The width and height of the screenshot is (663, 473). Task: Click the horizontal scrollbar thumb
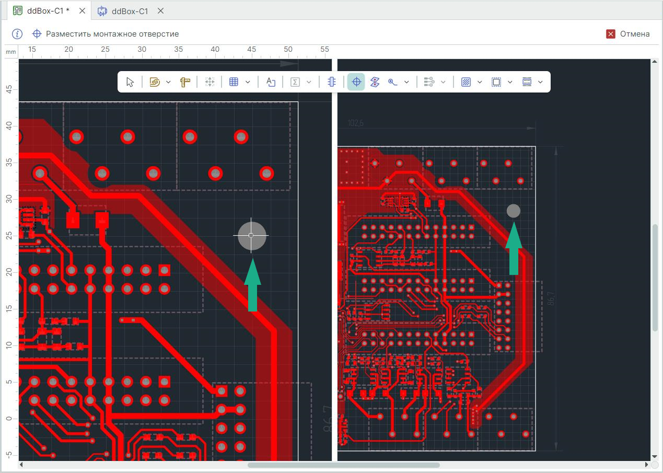coord(343,465)
